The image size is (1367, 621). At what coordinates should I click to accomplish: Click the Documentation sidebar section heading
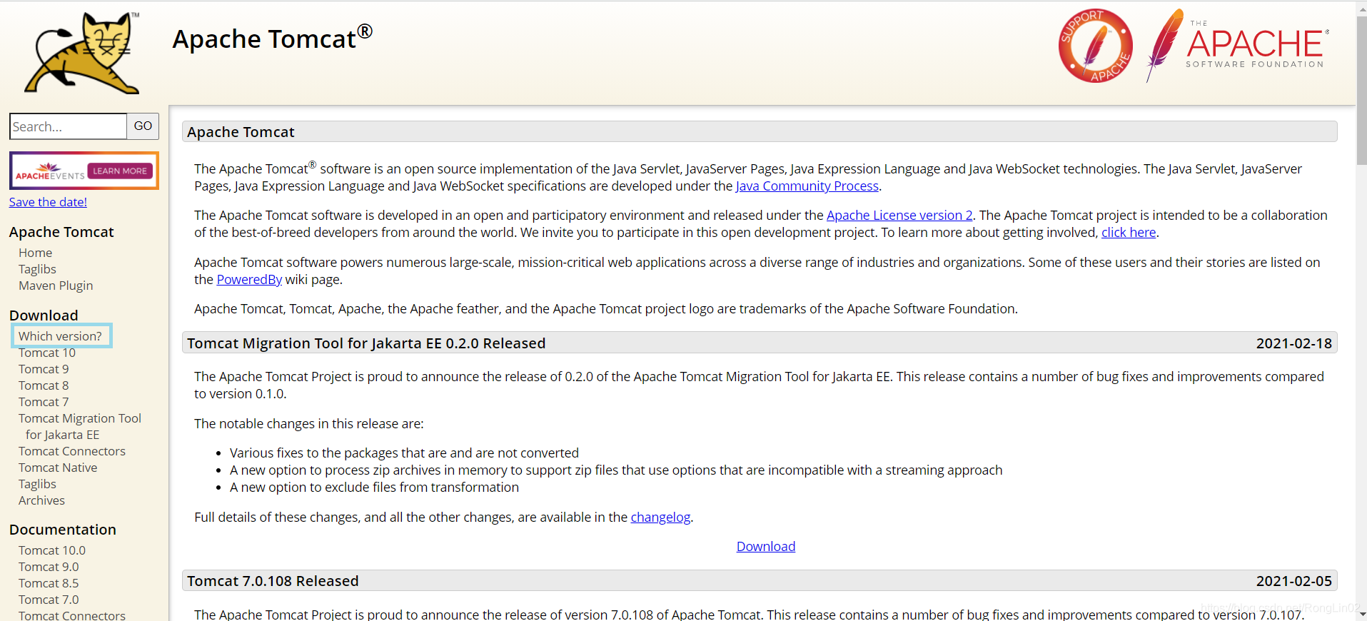(x=63, y=530)
